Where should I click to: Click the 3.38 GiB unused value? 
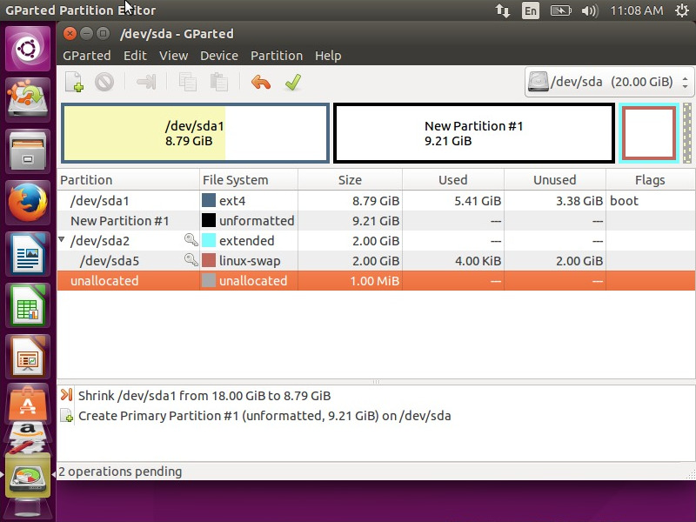[579, 201]
